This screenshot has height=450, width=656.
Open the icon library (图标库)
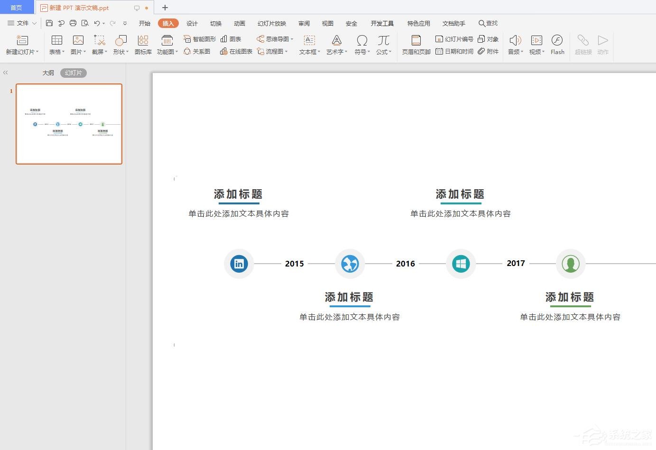click(143, 44)
